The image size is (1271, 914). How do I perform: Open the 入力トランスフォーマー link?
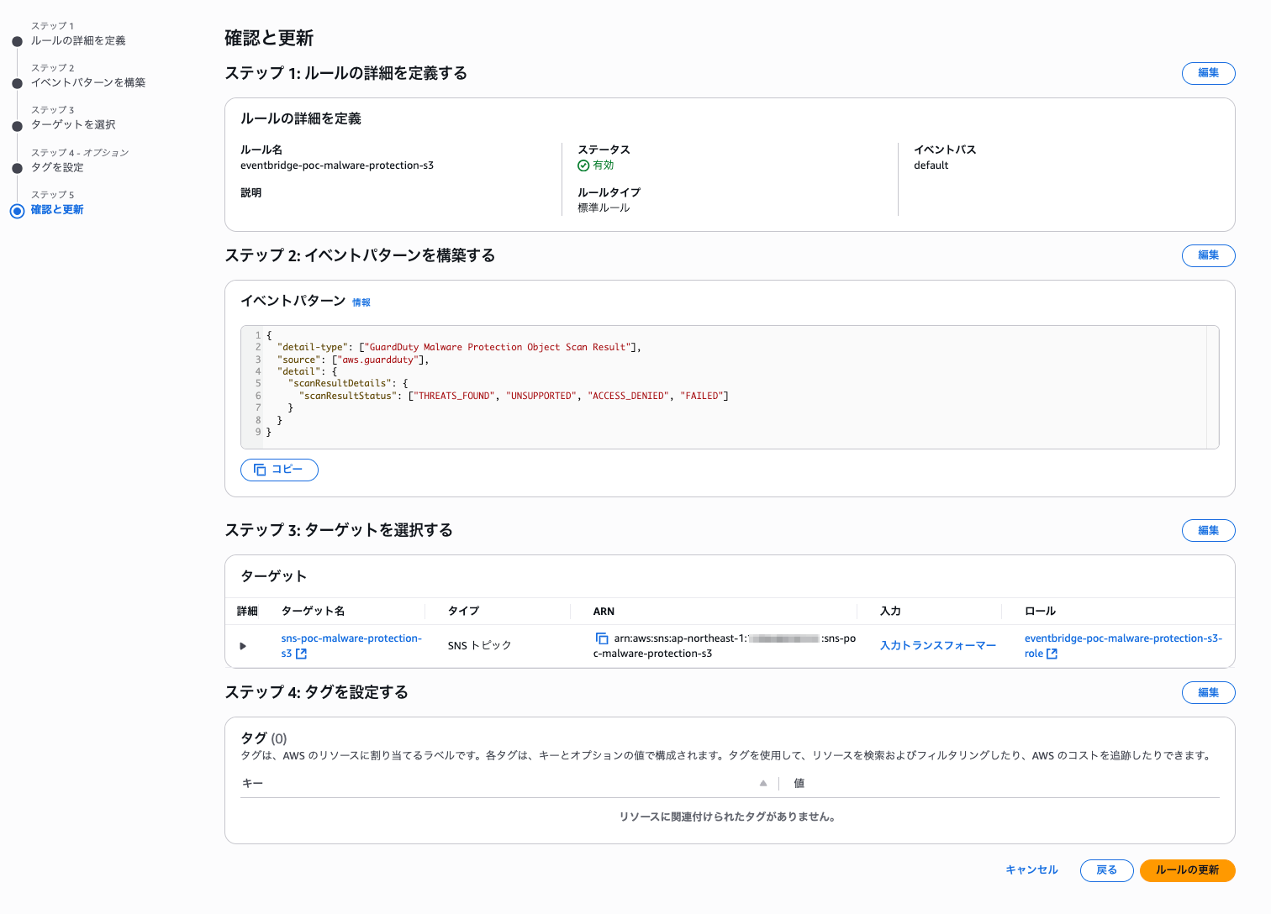[937, 646]
